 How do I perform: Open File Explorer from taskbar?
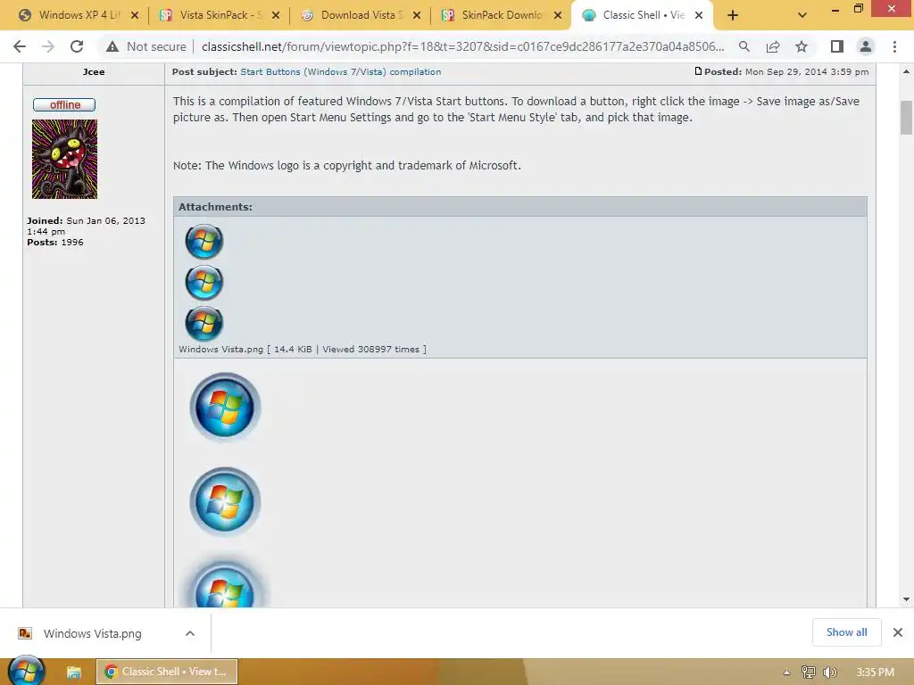[x=73, y=673]
